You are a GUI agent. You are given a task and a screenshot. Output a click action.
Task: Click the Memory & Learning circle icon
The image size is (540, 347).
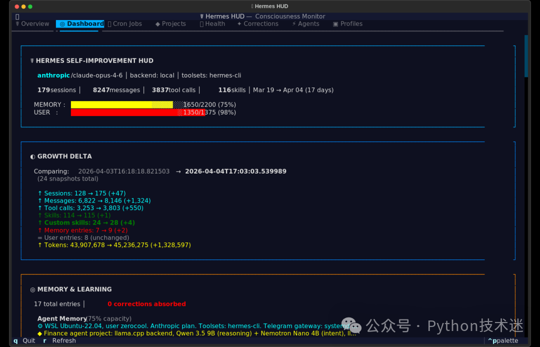33,289
